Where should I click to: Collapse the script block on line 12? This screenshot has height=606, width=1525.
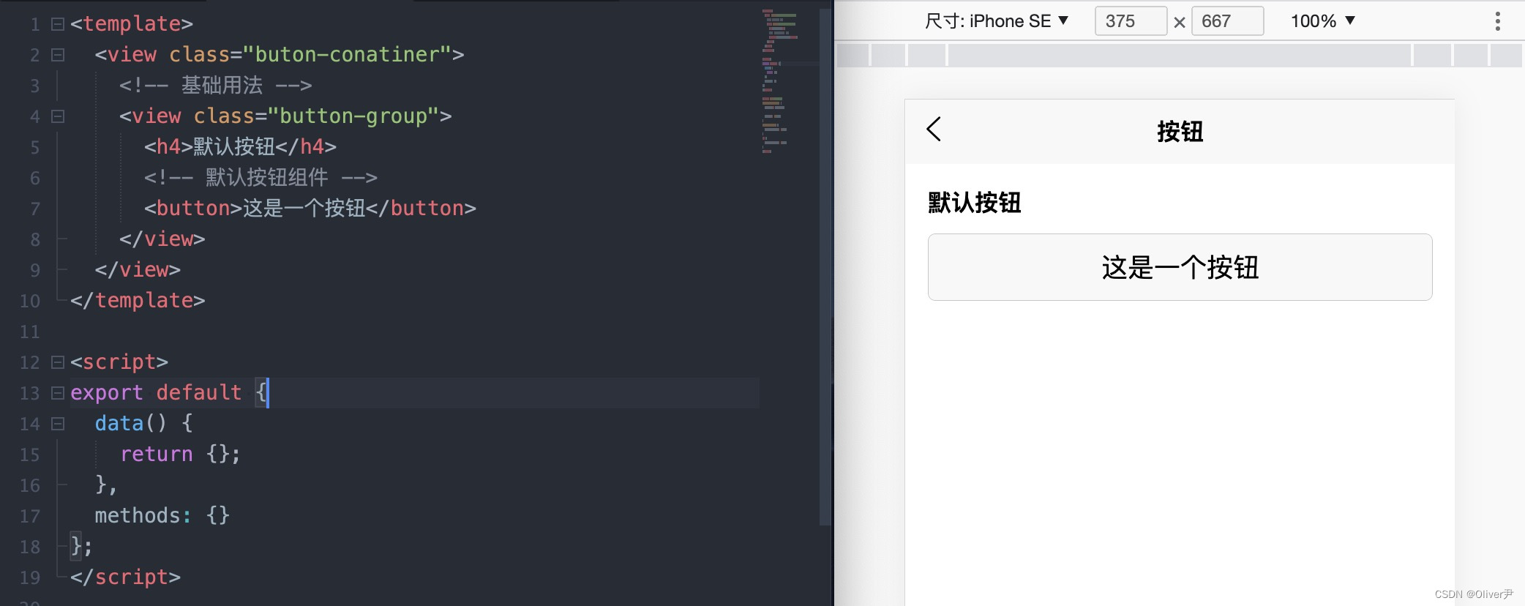point(58,362)
